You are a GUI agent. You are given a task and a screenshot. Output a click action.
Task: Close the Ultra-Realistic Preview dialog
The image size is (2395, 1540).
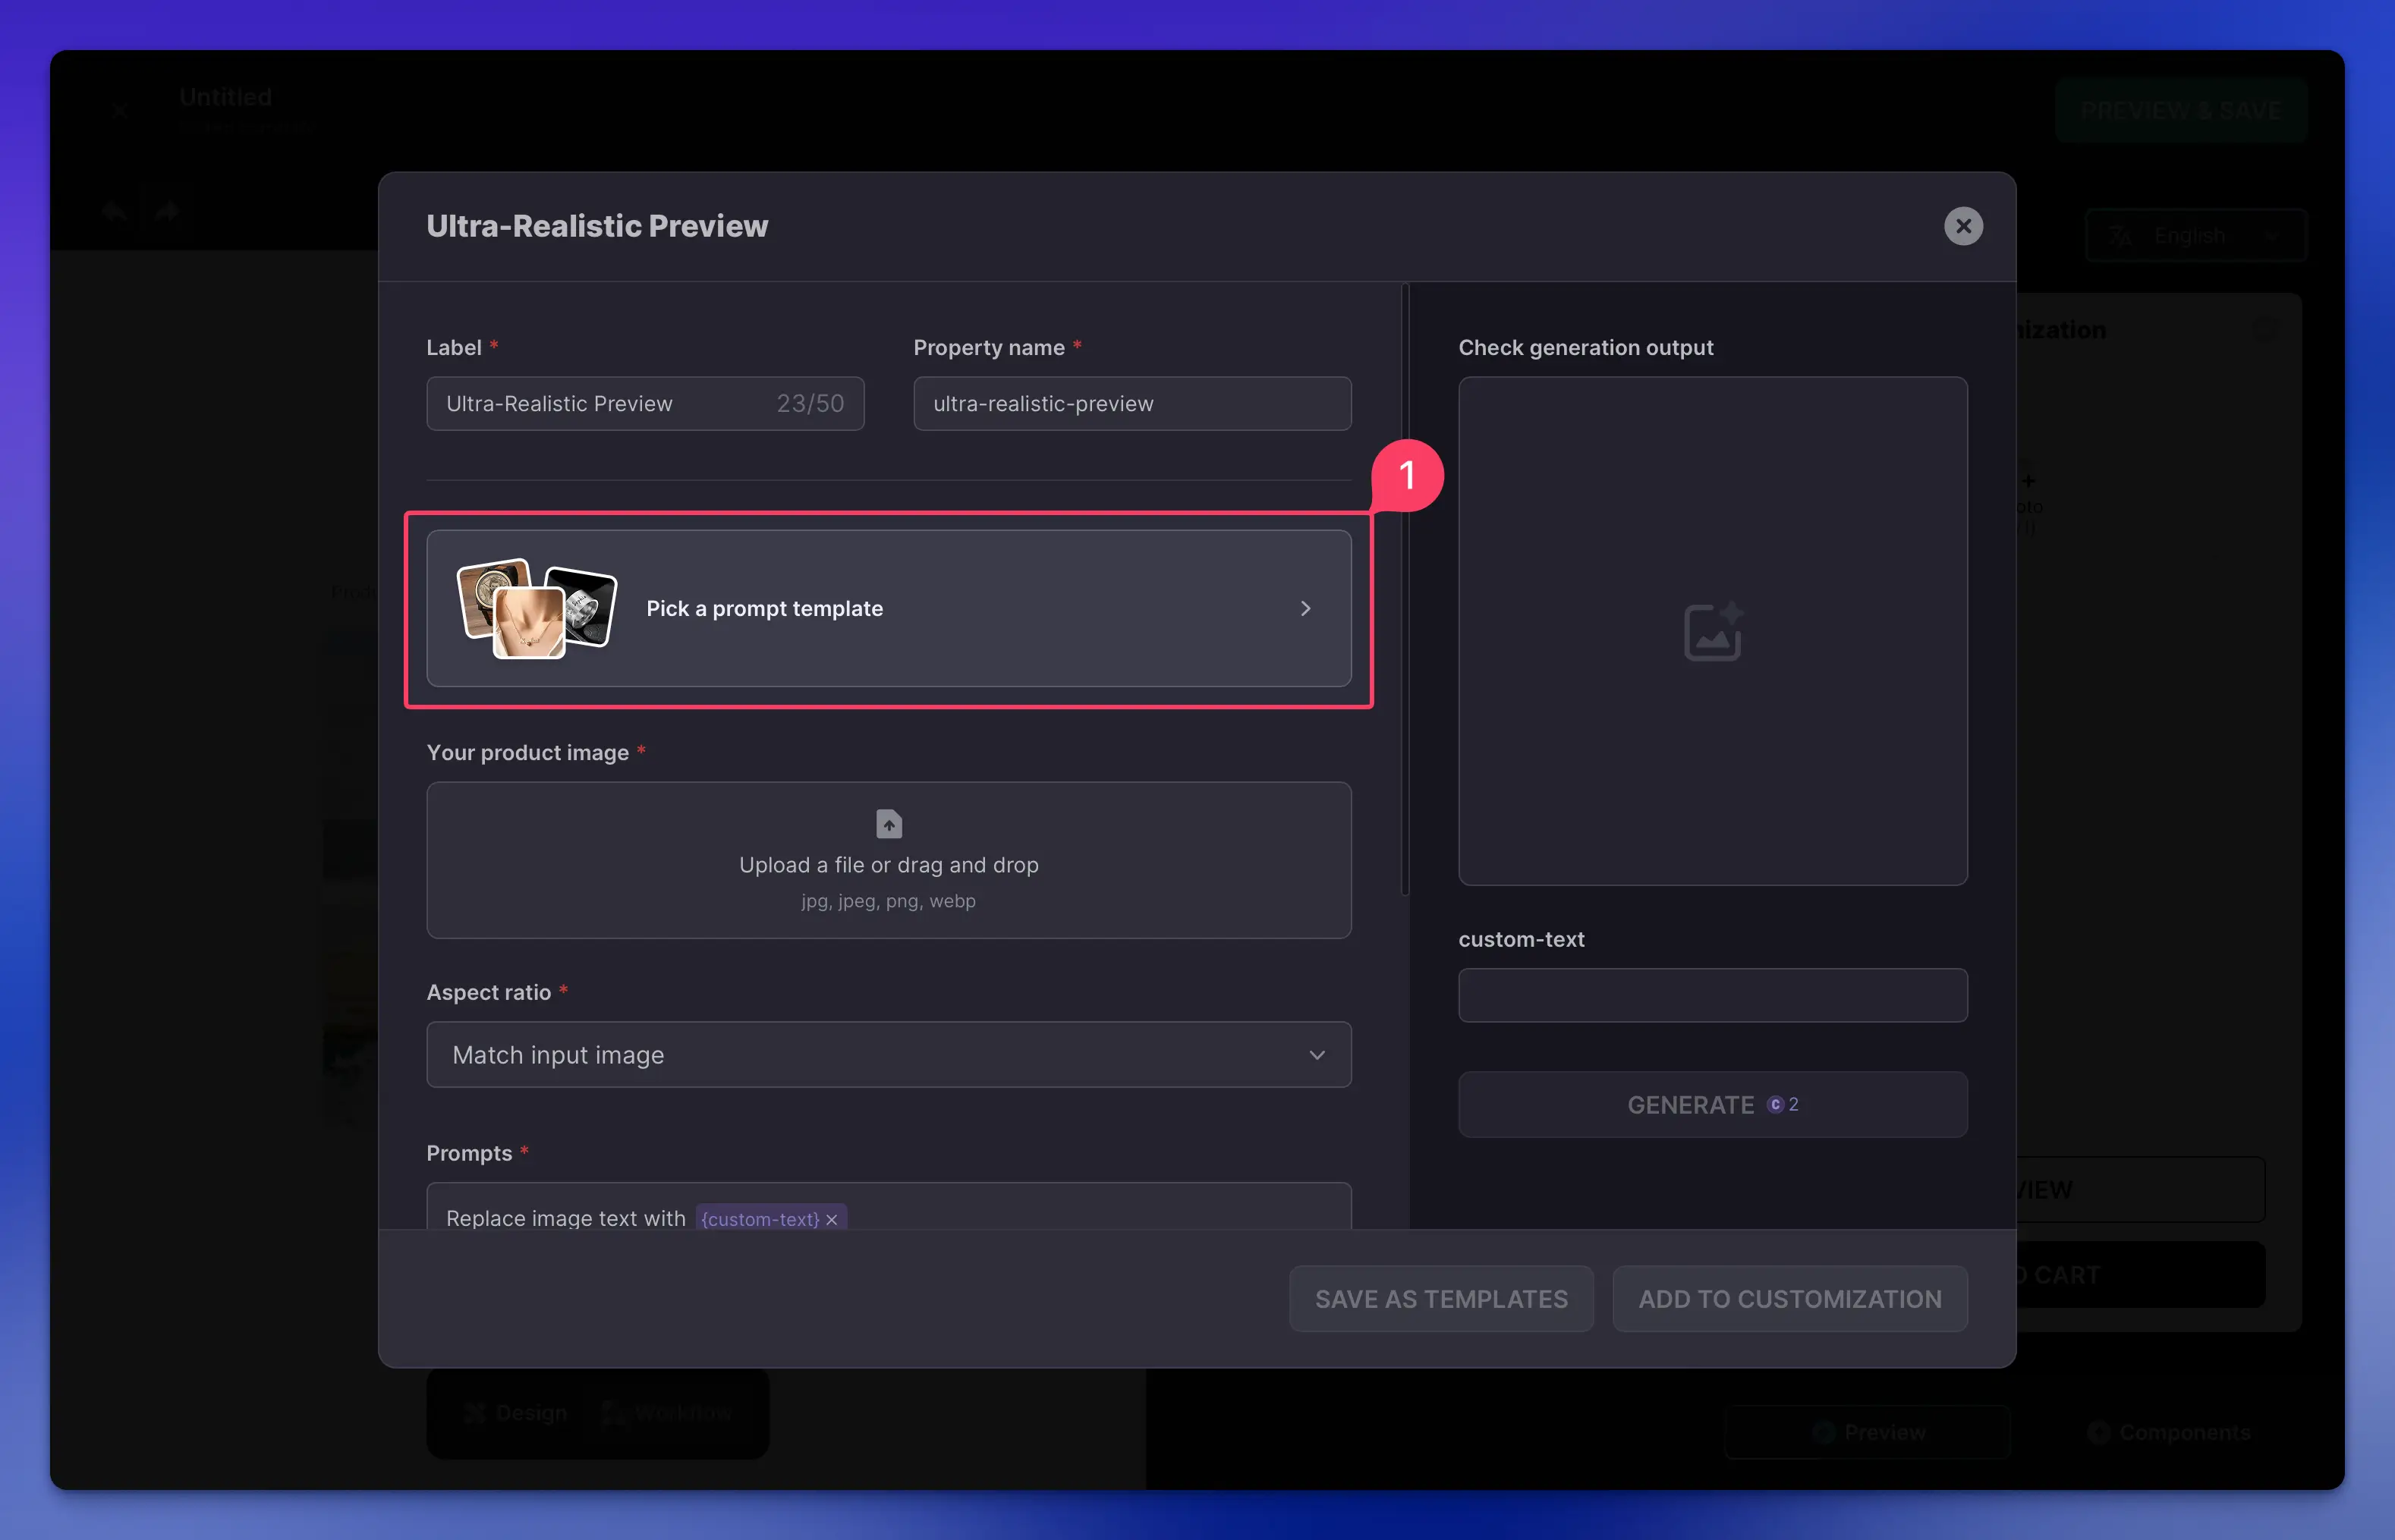tap(1962, 226)
